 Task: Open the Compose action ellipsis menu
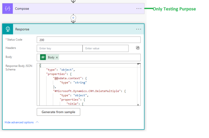tap(139, 9)
